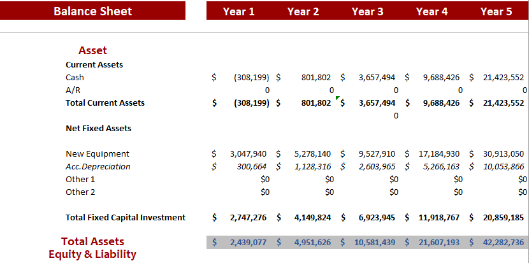Click Acc.Depreciation Year 5 value 10,053,866
This screenshot has width=529, height=263.
(504, 167)
